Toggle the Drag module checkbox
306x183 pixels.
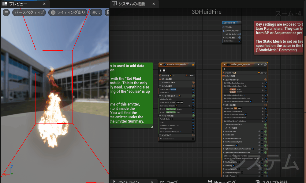click(193, 122)
